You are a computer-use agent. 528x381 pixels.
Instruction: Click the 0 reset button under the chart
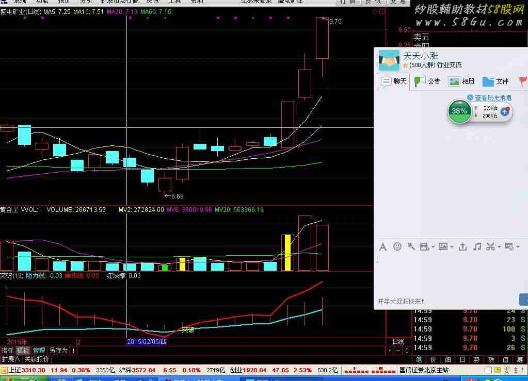click(x=407, y=351)
